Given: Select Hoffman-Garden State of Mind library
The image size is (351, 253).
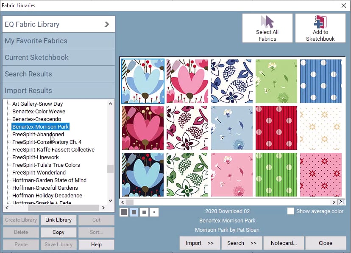Looking at the screenshot, I should 49,180.
